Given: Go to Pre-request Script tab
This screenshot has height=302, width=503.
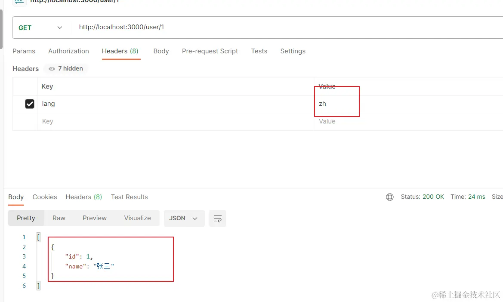Looking at the screenshot, I should 210,51.
